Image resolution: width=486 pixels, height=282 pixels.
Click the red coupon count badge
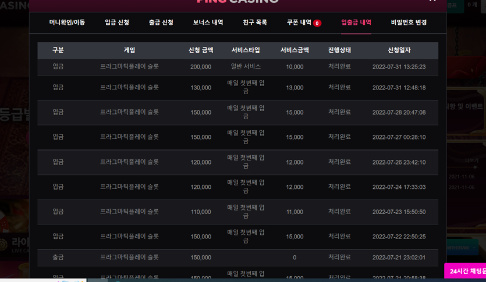pyautogui.click(x=317, y=23)
